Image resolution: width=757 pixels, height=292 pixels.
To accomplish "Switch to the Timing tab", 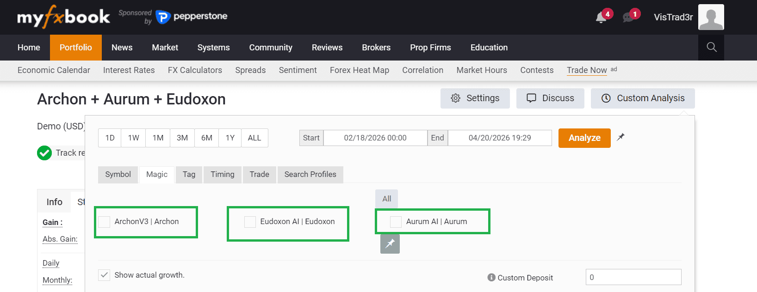I will (223, 175).
